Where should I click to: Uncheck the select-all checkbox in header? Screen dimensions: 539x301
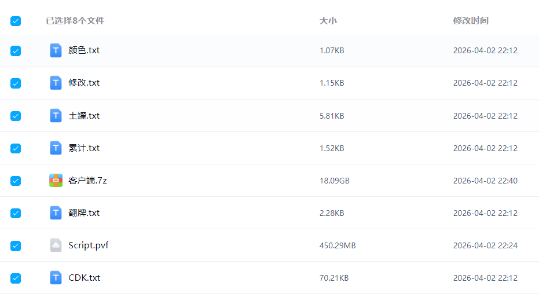tap(16, 21)
